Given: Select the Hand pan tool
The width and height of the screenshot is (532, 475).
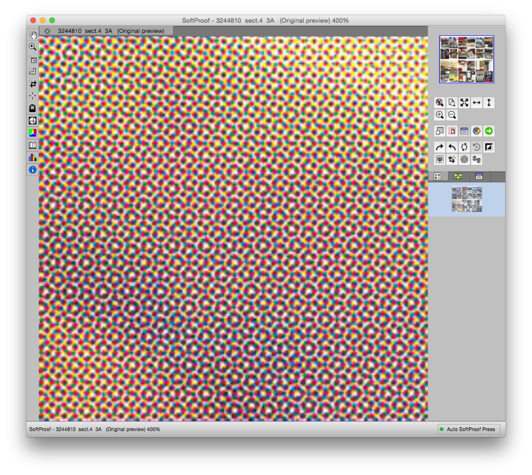Looking at the screenshot, I should click(x=33, y=35).
